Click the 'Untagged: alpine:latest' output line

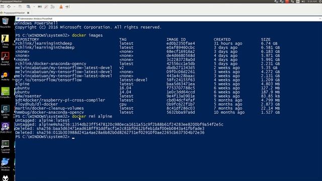tap(42, 121)
